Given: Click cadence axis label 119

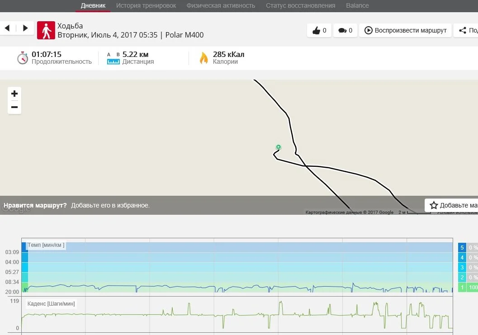Looking at the screenshot, I should (x=14, y=301).
